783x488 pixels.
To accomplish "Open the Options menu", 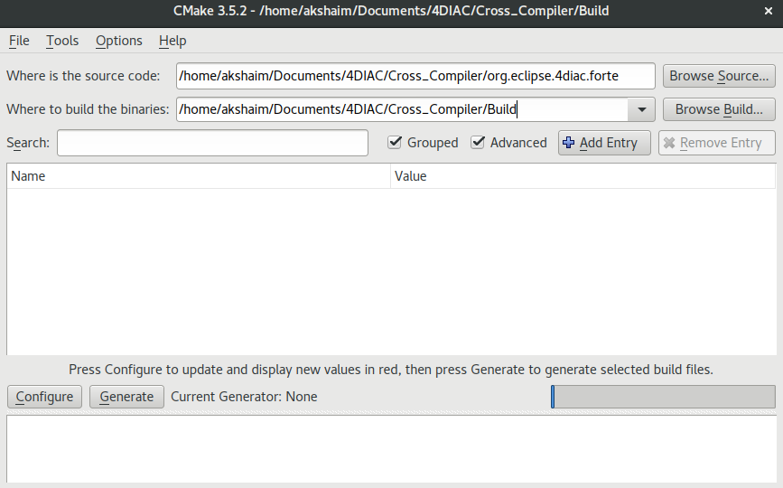I will point(119,41).
